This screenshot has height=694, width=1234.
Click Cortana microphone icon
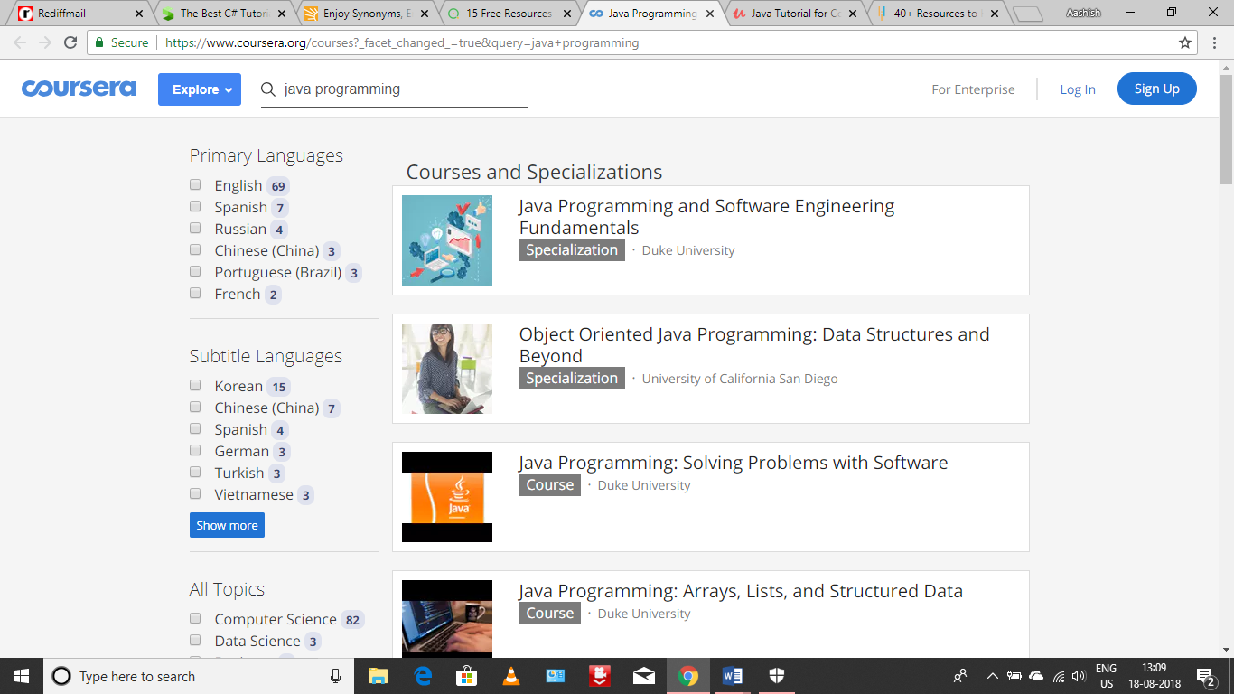(x=335, y=676)
